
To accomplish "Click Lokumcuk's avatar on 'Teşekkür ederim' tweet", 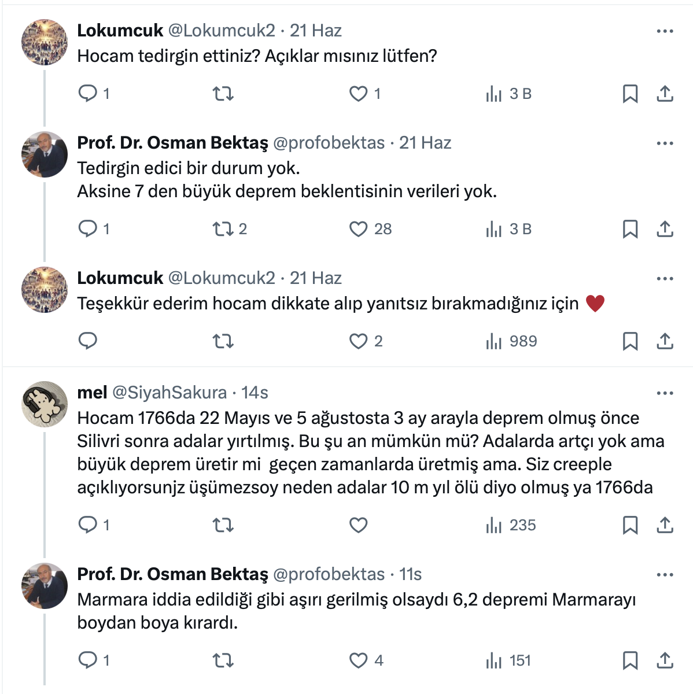I will pyautogui.click(x=45, y=290).
